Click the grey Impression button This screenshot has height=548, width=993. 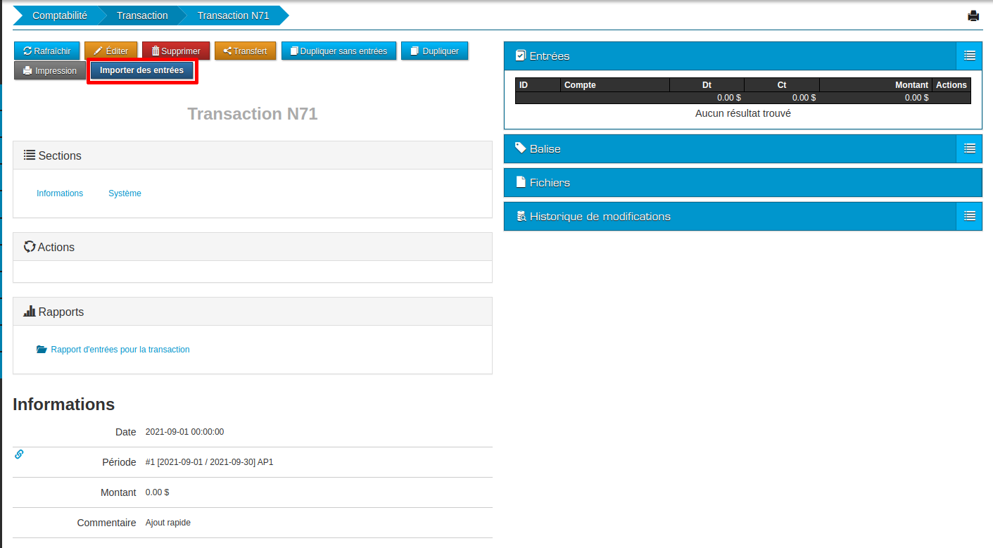[x=50, y=71]
